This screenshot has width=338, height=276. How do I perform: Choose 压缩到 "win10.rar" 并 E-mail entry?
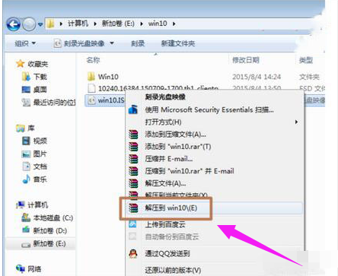[190, 171]
